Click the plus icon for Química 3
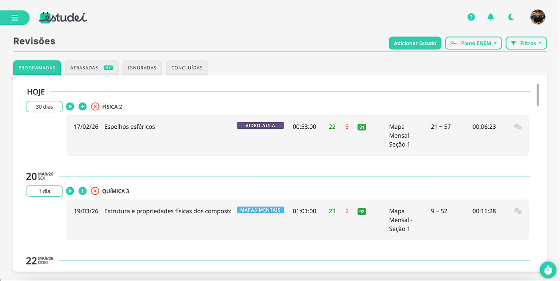 coord(82,191)
